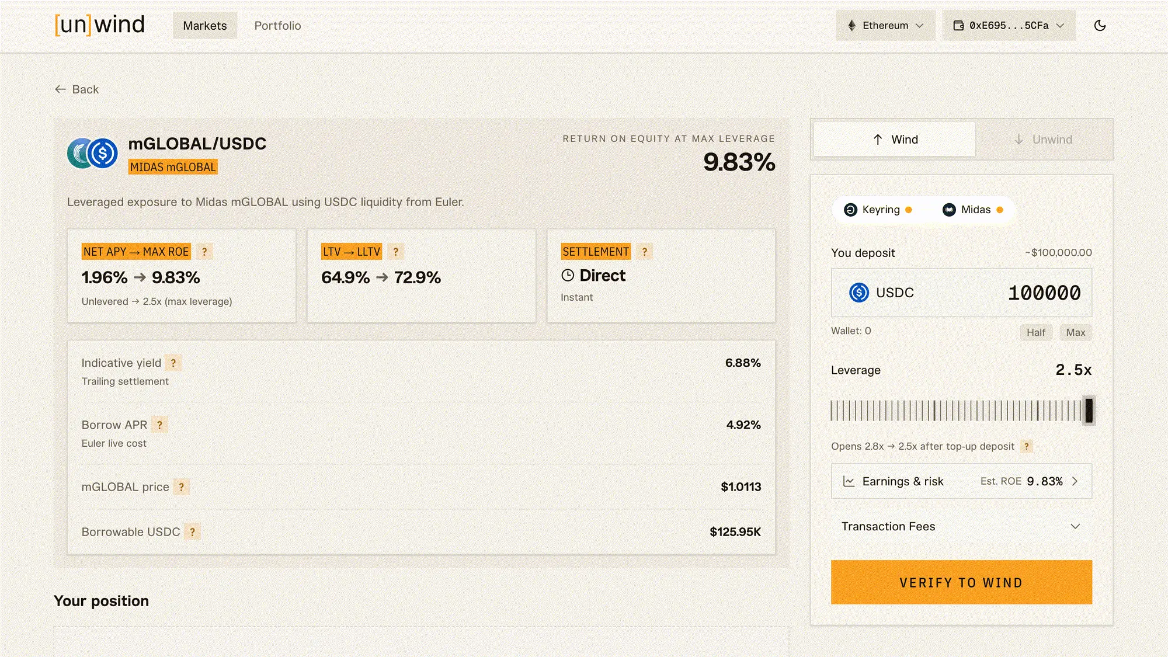Select the Unwind tab
The height and width of the screenshot is (657, 1168).
1043,140
